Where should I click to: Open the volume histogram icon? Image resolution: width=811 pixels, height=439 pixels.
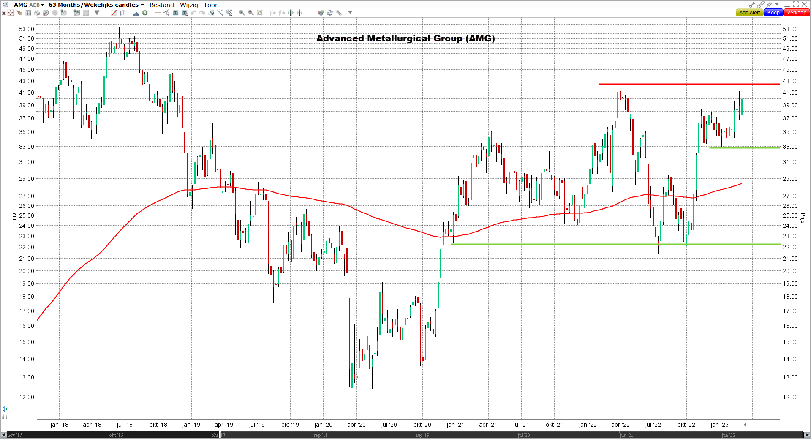point(136,13)
